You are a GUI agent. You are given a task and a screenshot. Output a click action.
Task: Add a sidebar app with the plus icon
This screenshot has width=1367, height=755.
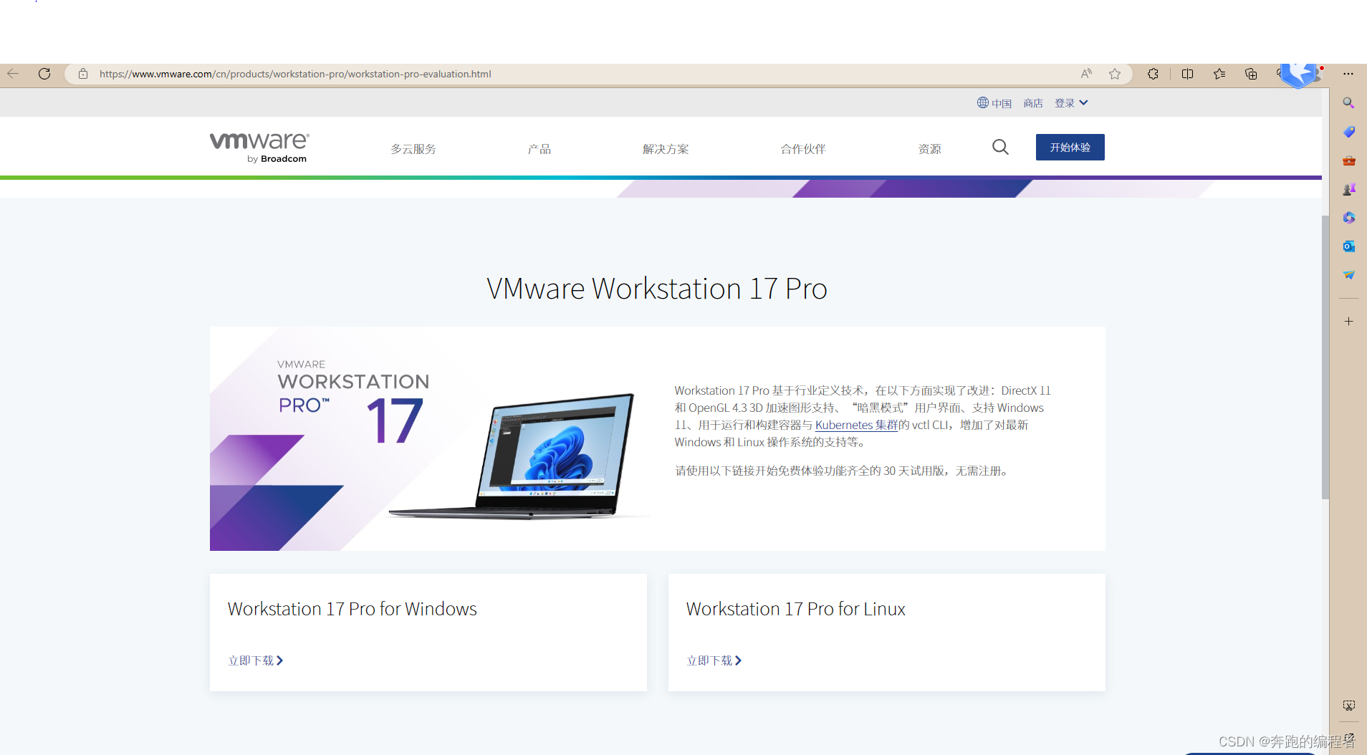[1348, 322]
